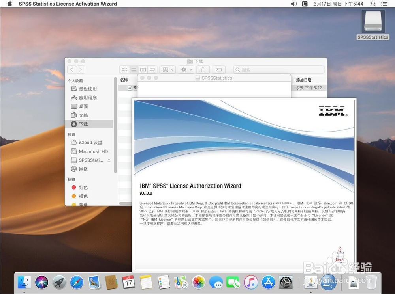
Task: Switch Finder to list view
Action: click(134, 69)
